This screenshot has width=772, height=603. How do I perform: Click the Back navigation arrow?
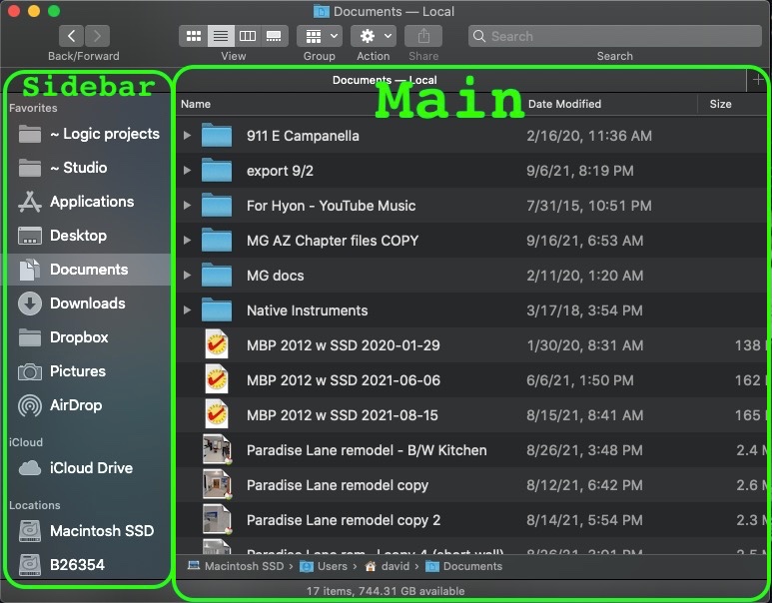tap(71, 36)
